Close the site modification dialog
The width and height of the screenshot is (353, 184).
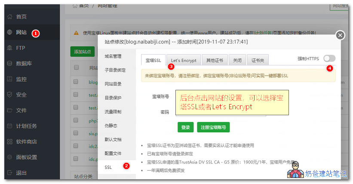tap(340, 35)
